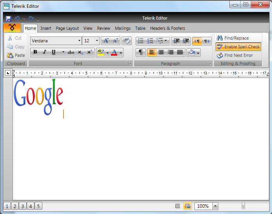Toggle Enable Spell Check

click(238, 47)
